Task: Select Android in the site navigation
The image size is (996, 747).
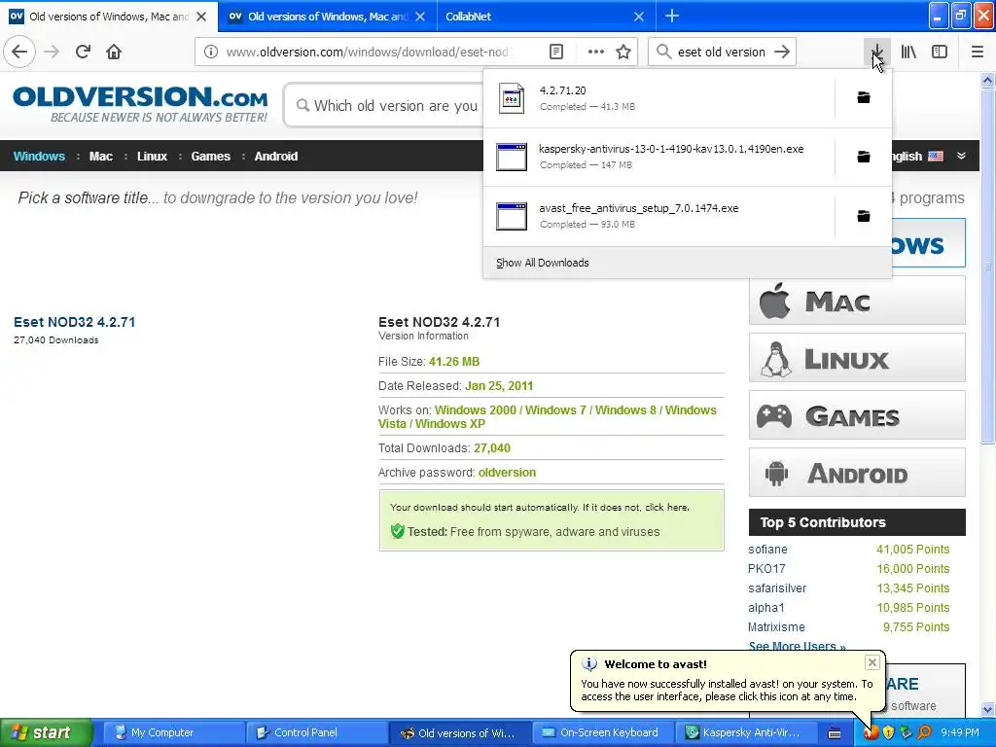Action: (x=275, y=157)
